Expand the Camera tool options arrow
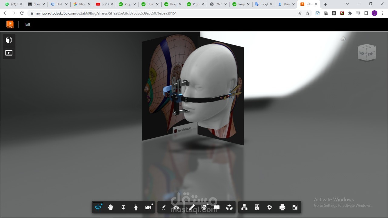 [x=152, y=205]
